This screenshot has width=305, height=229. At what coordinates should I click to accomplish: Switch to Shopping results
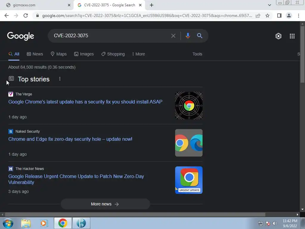(113, 54)
